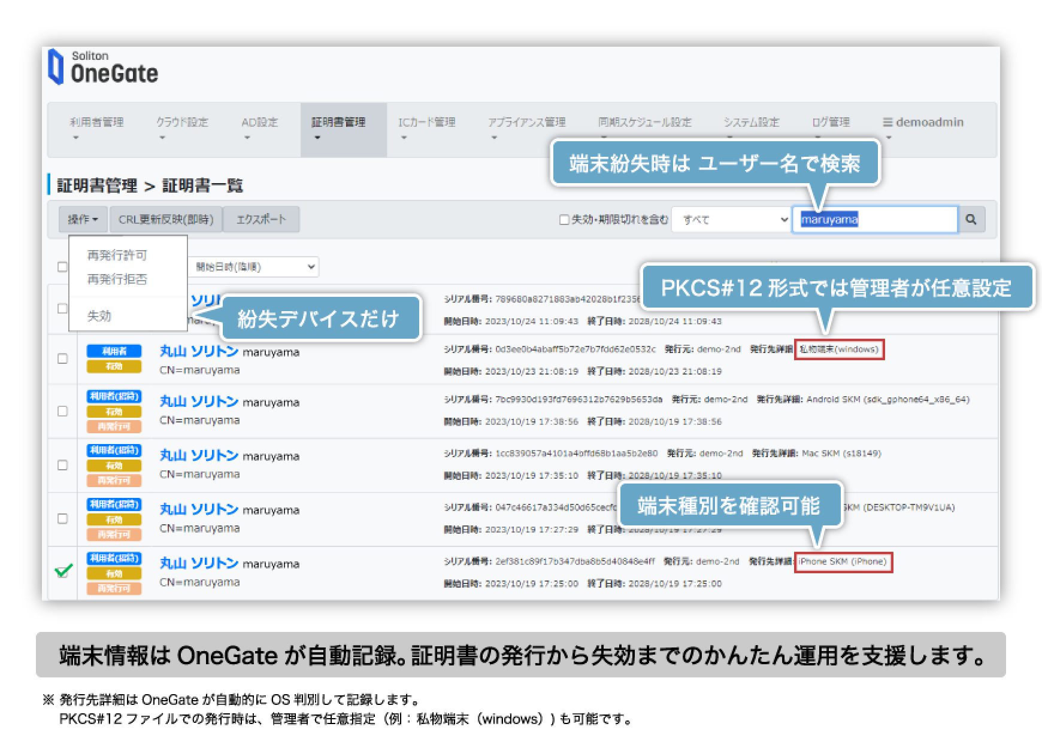Check the Mac SKM (s18149) row checkbox

tap(62, 466)
